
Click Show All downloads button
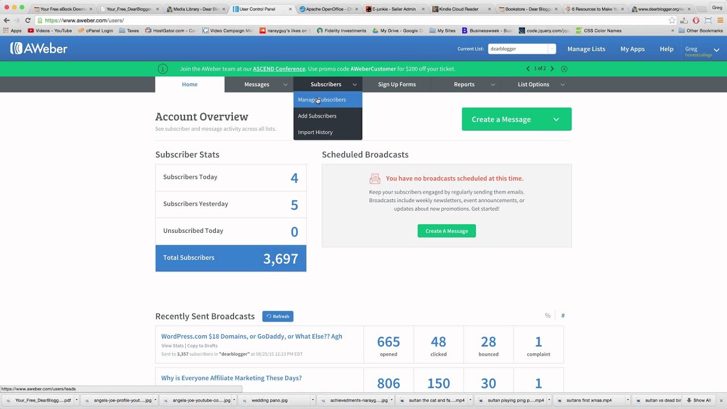click(x=698, y=400)
